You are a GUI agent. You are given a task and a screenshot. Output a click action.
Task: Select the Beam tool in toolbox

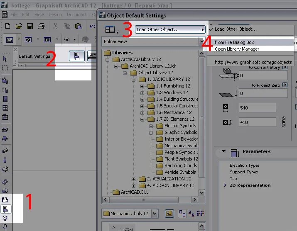pyautogui.click(x=5, y=151)
